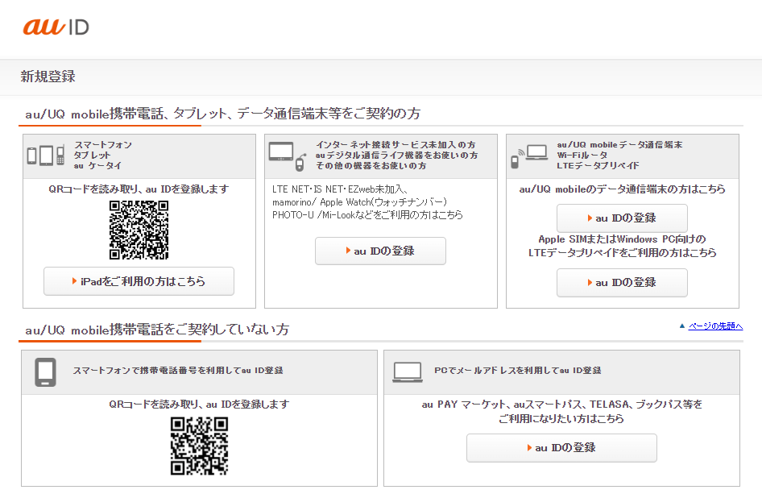
Task: Click the 新規登録 page heading
Action: click(48, 77)
